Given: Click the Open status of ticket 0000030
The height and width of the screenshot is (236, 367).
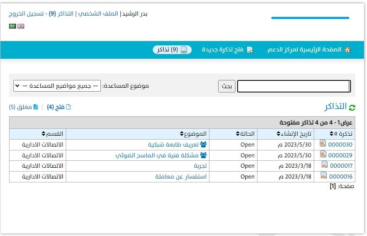Looking at the screenshot, I should coord(248,145).
